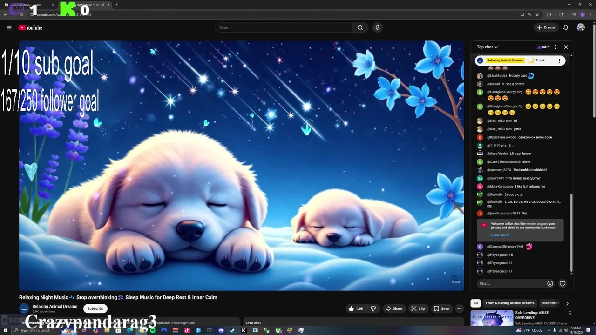Open Spotify from the taskbar
The image size is (596, 335).
pos(153,330)
